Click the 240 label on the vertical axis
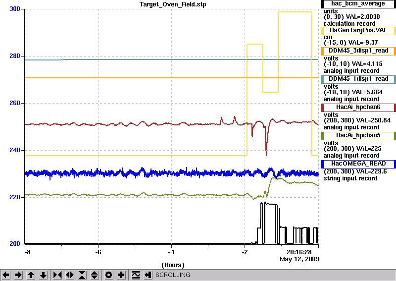 15,150
